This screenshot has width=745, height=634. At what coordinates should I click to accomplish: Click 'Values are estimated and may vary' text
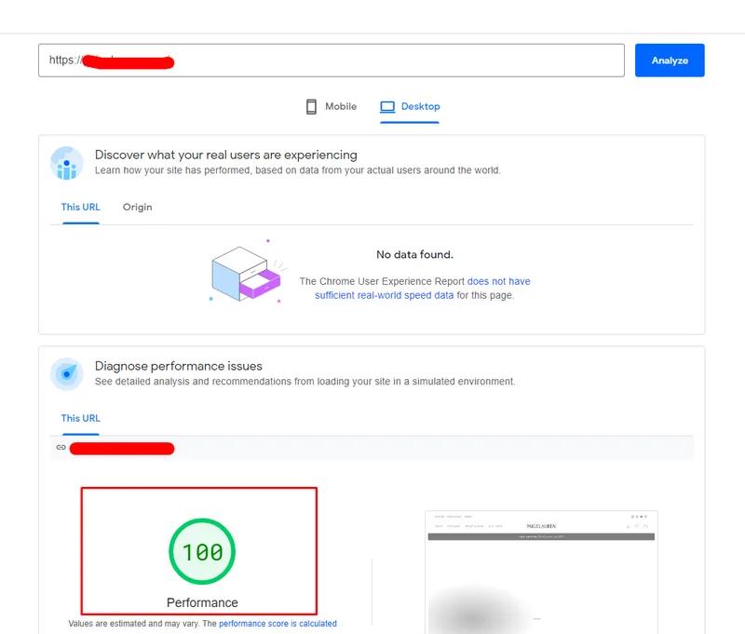(x=133, y=624)
